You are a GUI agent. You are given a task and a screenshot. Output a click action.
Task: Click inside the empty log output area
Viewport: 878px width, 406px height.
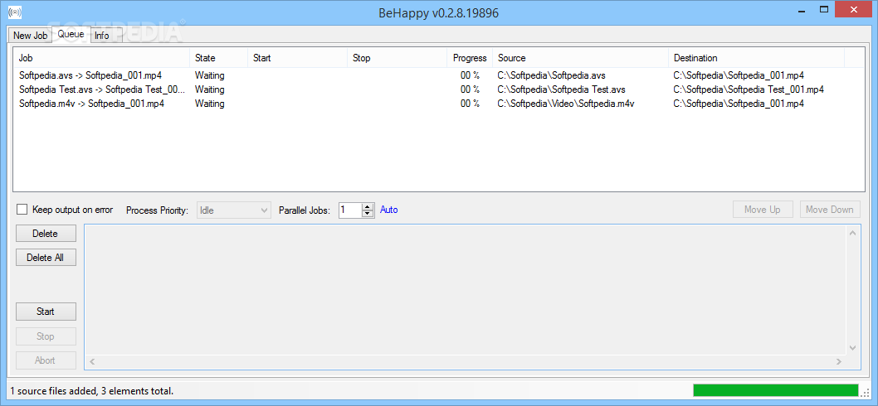465,291
